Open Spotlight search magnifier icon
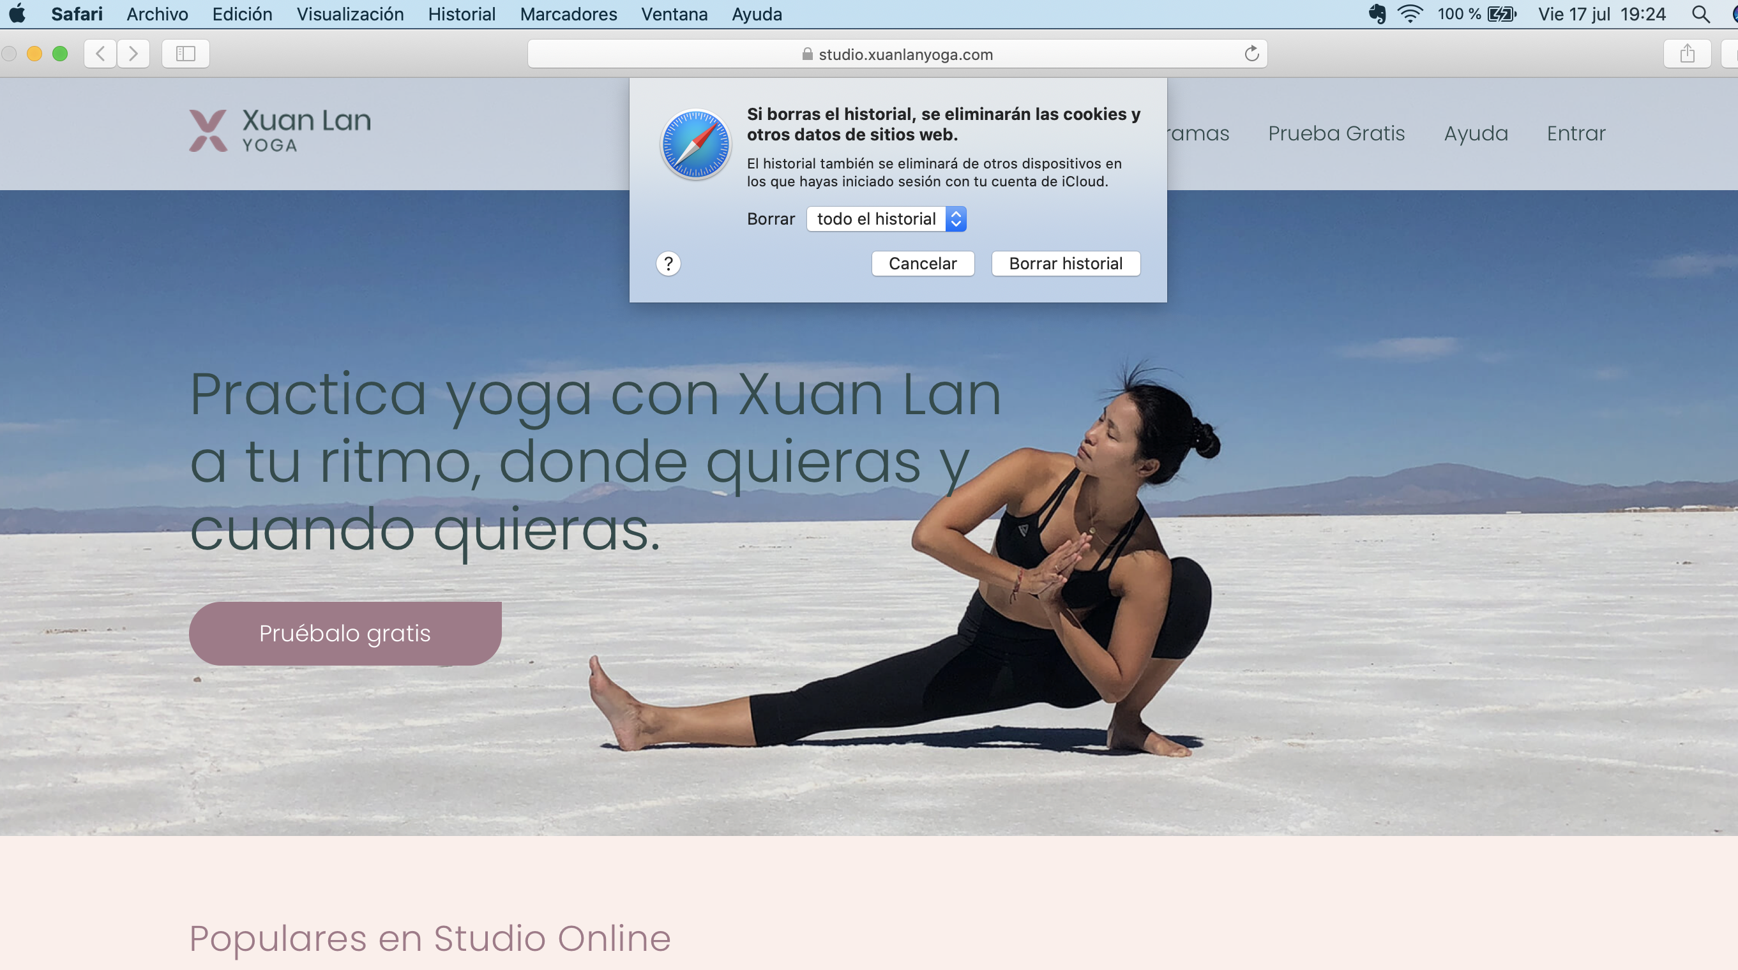The image size is (1738, 970). 1701,14
